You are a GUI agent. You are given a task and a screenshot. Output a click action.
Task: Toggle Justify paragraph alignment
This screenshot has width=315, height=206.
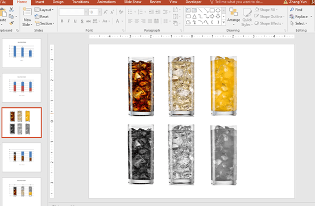click(150, 21)
